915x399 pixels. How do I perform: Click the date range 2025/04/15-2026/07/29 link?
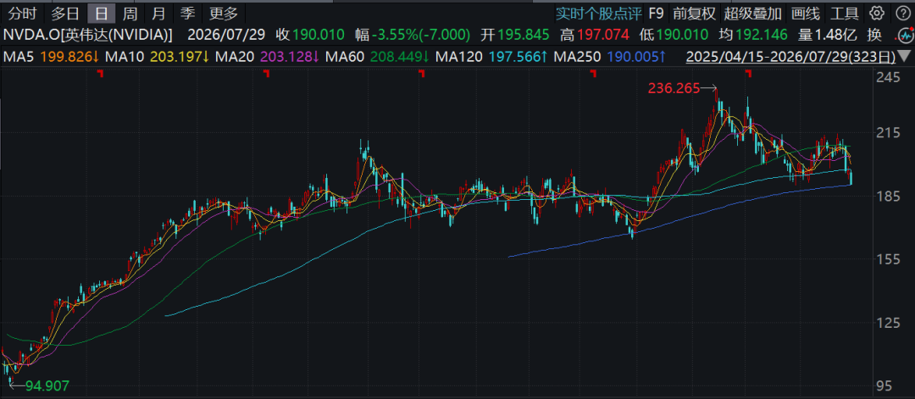pyautogui.click(x=790, y=57)
